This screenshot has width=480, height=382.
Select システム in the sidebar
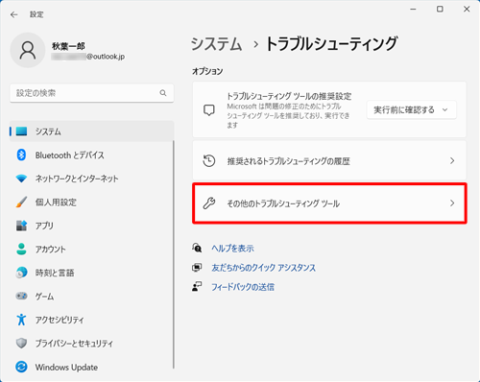tap(91, 131)
